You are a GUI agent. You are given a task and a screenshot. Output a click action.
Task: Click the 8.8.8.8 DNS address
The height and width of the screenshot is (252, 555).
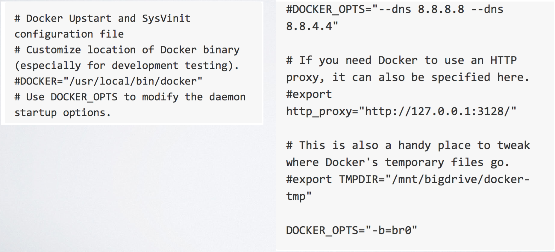(x=441, y=10)
